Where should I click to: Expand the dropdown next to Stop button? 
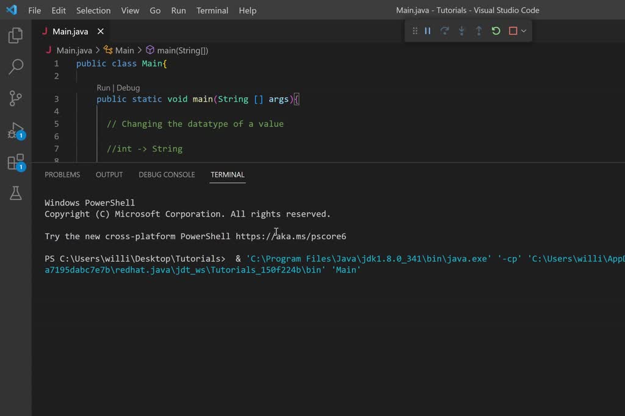point(524,31)
